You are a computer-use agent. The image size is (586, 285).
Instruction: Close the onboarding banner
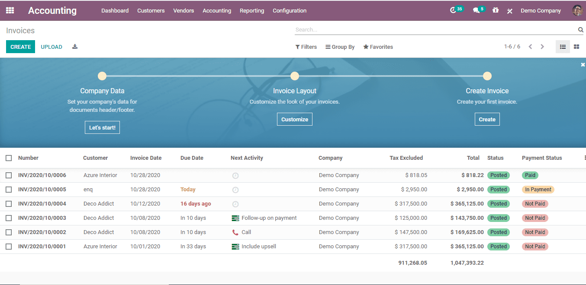coord(583,64)
